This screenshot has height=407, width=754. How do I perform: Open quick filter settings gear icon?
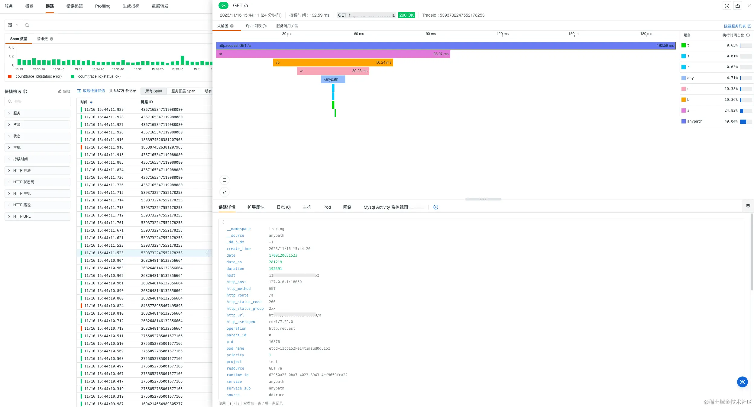[25, 91]
